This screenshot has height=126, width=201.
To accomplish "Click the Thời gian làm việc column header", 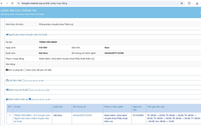I will [156, 107].
